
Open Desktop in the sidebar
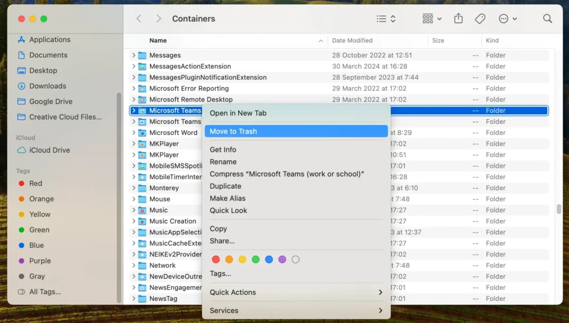point(37,70)
